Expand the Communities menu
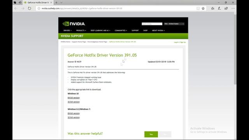 tap(121, 30)
